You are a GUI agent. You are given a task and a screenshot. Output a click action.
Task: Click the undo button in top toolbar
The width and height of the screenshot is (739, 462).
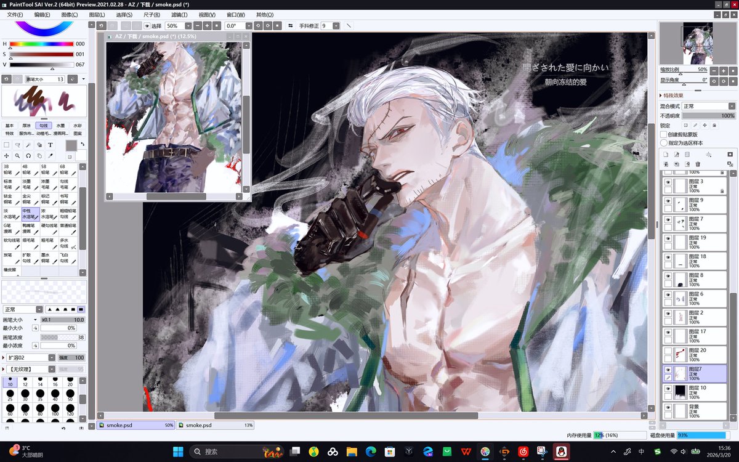coord(101,26)
